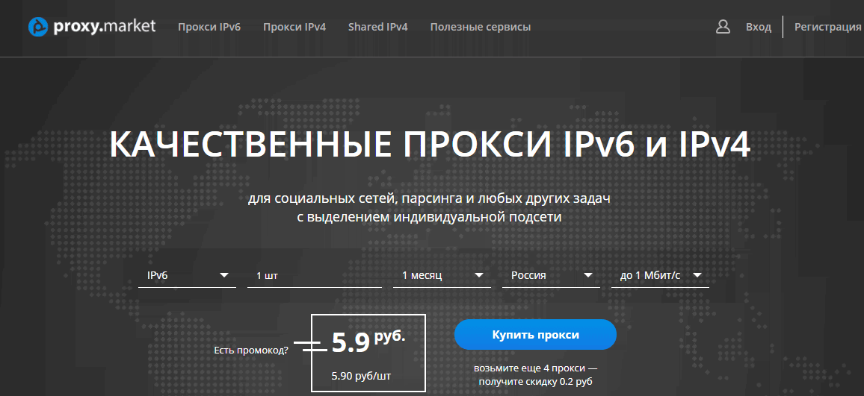This screenshot has height=396, width=864.
Task: Click the КАЧЕСТВЕННЫЕ ПРОКСИ IPv6 и IPv4 heading
Action: click(x=430, y=145)
